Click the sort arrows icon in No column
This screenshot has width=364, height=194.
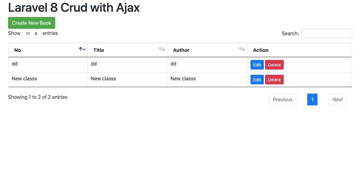(82, 49)
